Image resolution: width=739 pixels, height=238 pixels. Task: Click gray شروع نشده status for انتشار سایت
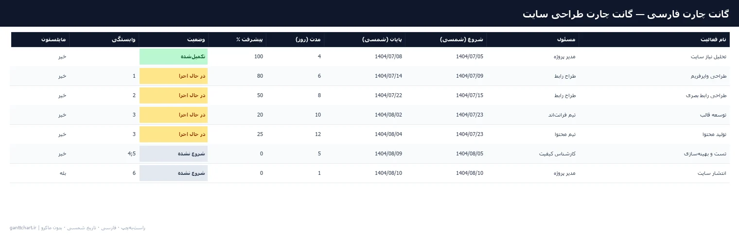pos(174,173)
